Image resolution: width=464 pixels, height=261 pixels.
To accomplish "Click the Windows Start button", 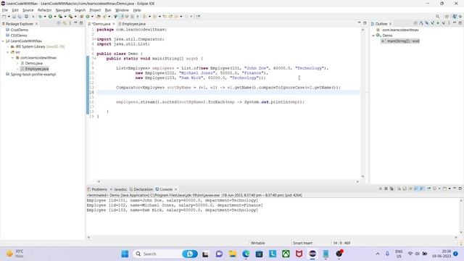I will [125, 254].
